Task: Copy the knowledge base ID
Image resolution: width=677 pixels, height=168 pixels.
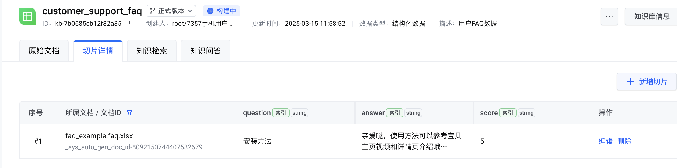Action: pyautogui.click(x=127, y=24)
